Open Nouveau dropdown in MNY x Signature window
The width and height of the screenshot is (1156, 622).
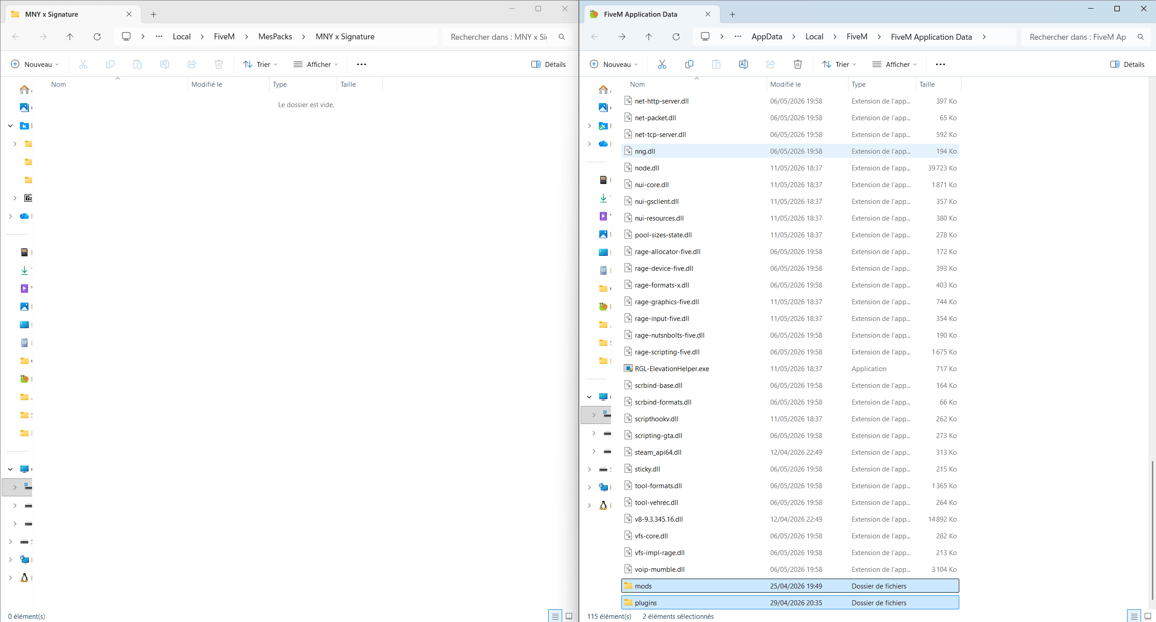click(35, 64)
